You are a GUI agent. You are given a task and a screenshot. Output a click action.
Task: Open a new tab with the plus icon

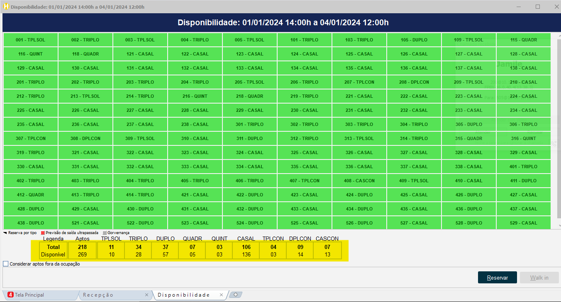click(236, 295)
